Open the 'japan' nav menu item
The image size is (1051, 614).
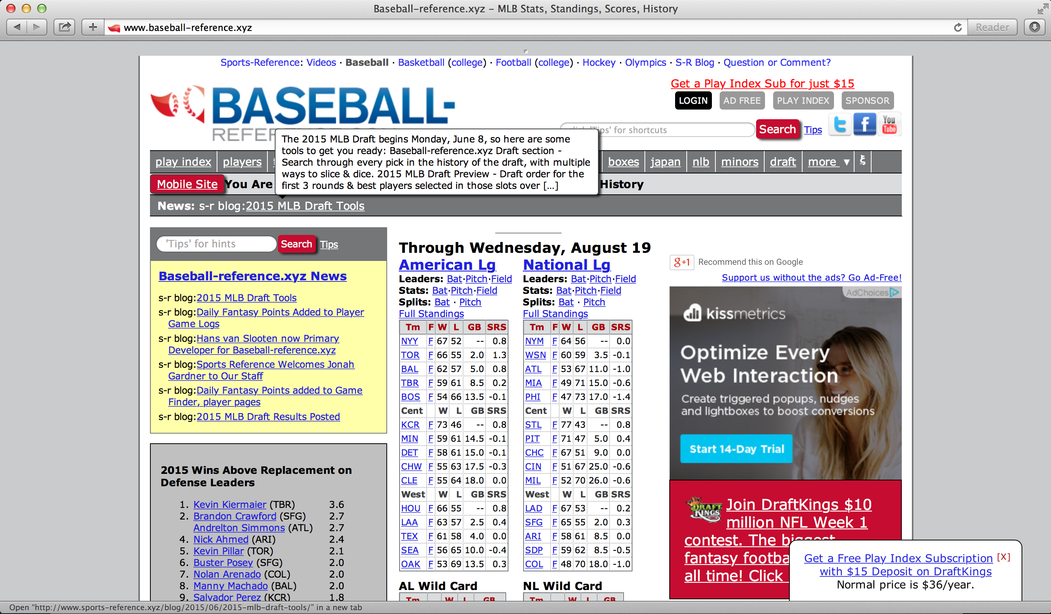pyautogui.click(x=665, y=161)
